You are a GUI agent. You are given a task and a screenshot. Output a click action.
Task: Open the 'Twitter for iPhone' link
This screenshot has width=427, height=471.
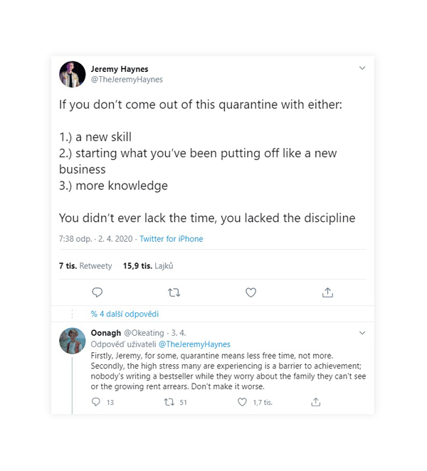[x=172, y=239]
